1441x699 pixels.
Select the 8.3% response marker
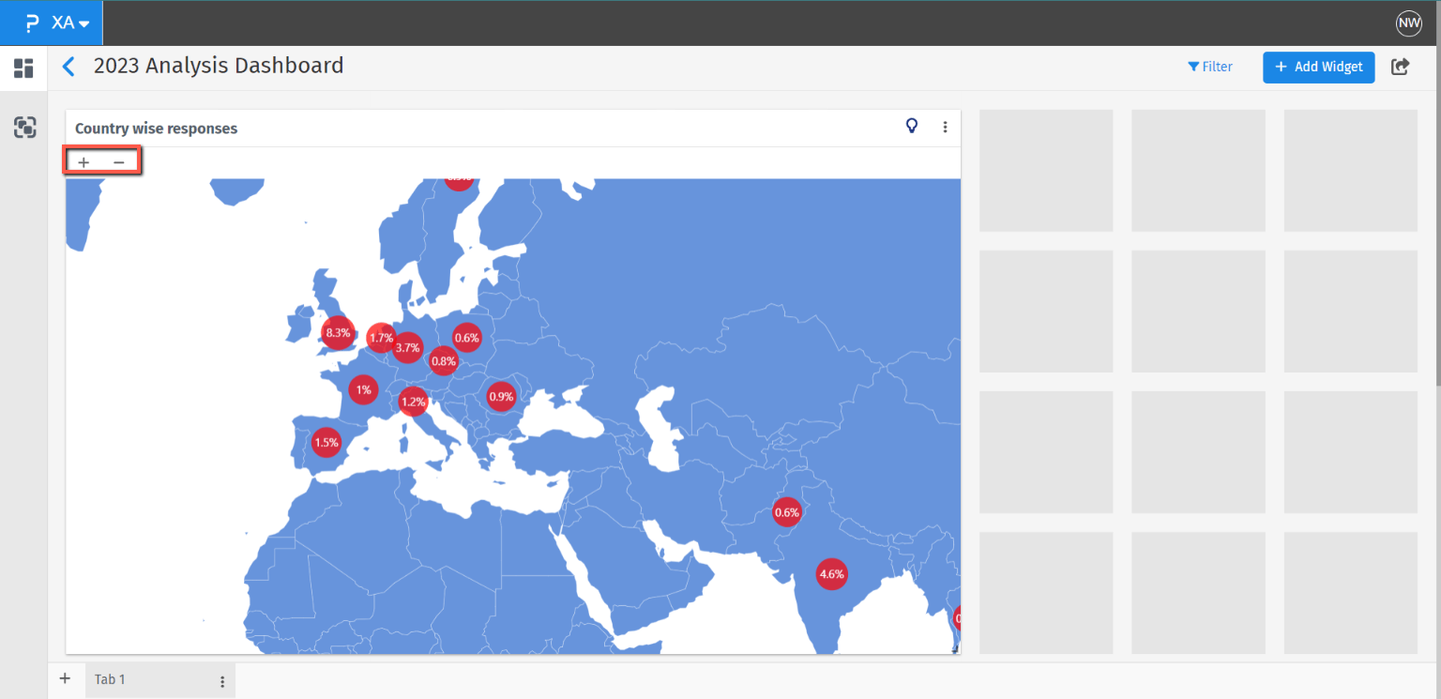click(338, 332)
